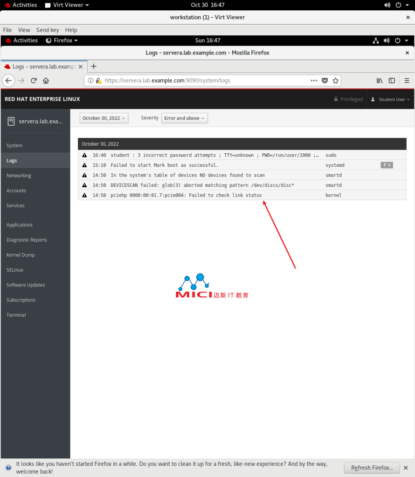Open Networking page in sidebar
The width and height of the screenshot is (415, 477).
tap(35, 176)
